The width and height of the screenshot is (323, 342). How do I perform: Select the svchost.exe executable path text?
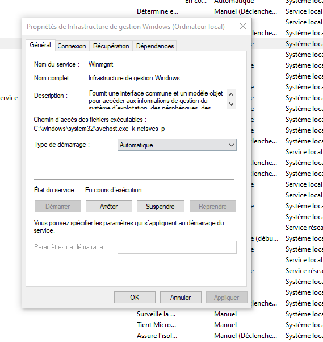pyautogui.click(x=99, y=129)
